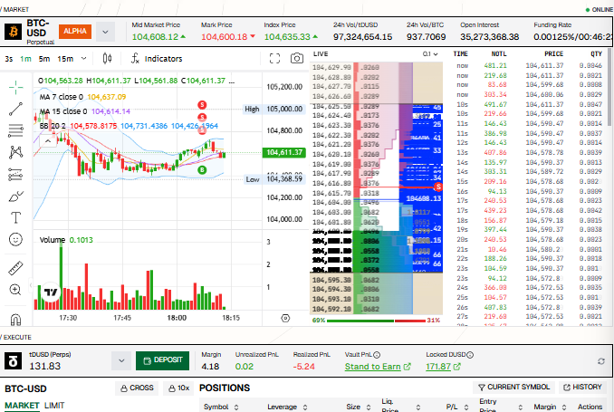Click the TradingView logo on chart
Screen dimensions: 614x412
click(51, 292)
